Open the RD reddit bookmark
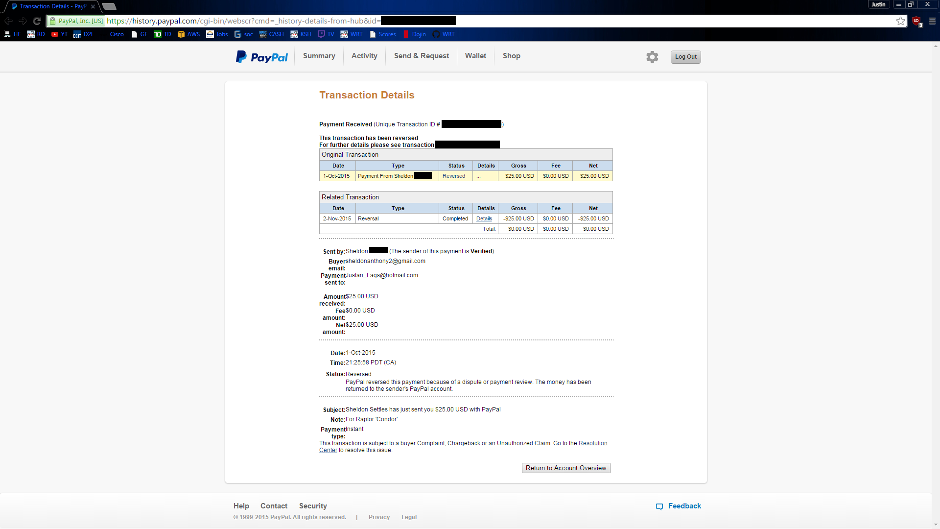The height and width of the screenshot is (529, 940). tap(36, 34)
